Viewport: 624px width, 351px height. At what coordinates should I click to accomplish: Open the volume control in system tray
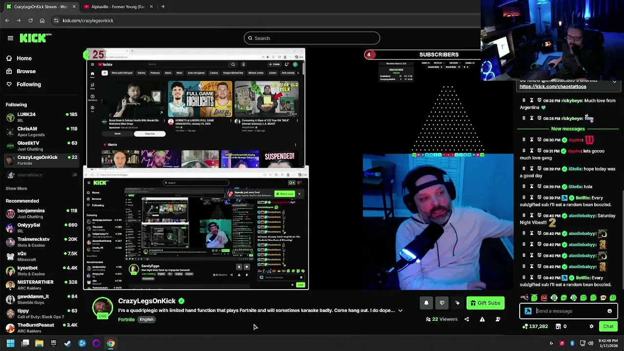click(x=591, y=344)
